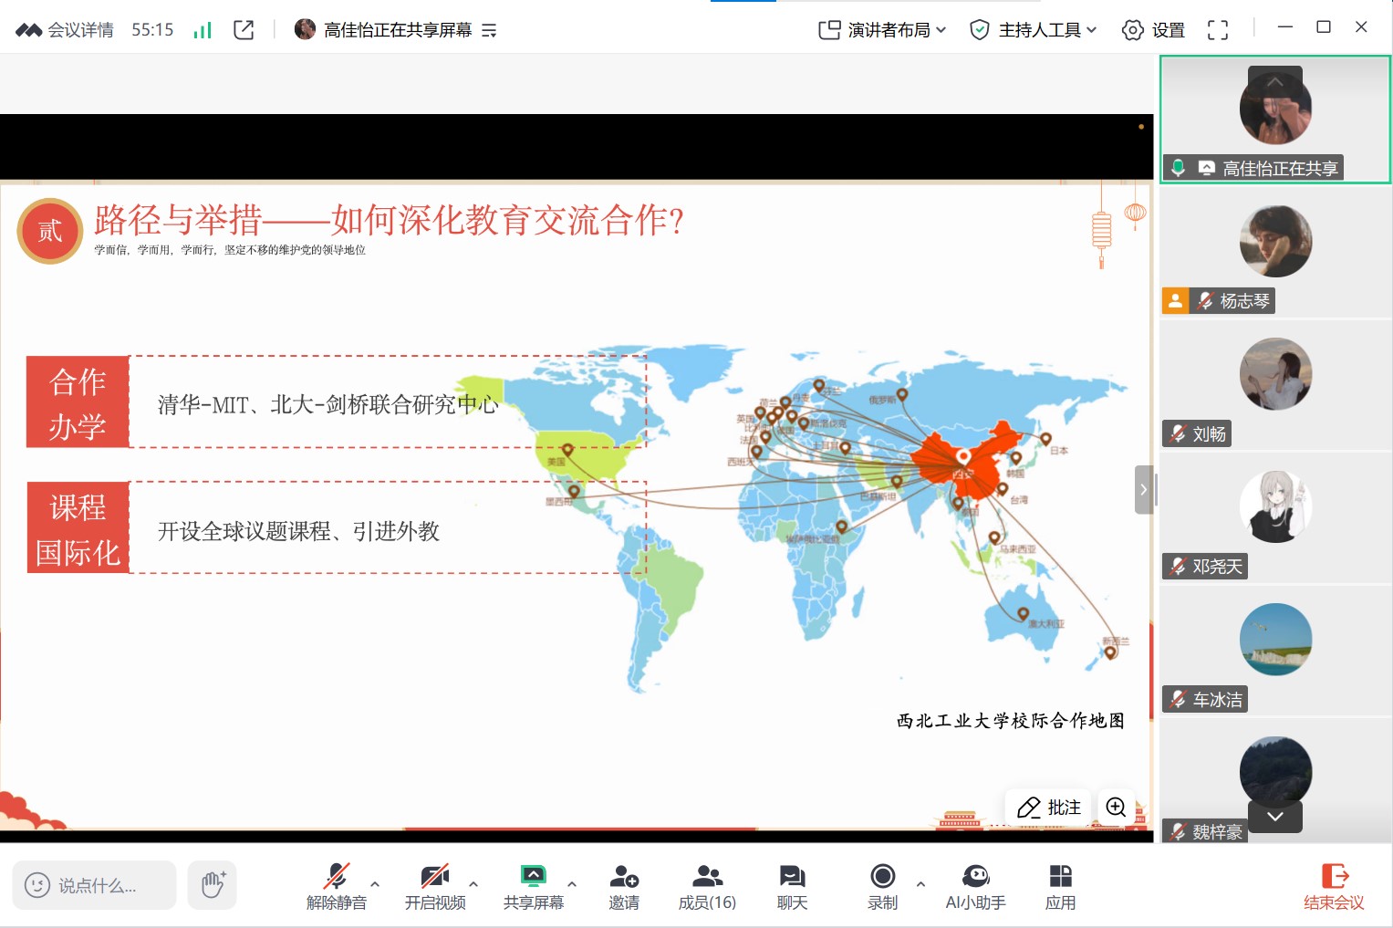The image size is (1393, 928).
Task: Click the 说点什么 chat input field
Action: coord(94,884)
